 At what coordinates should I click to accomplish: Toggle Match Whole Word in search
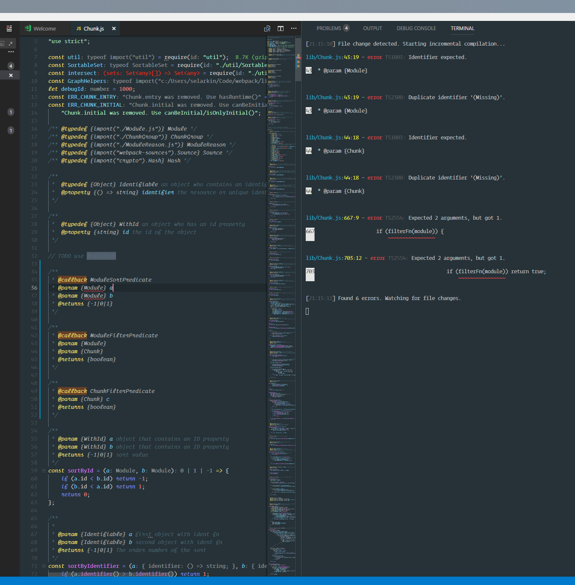click(2, 43)
